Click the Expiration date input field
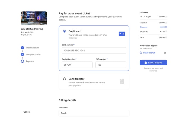Viewport: 188px width, 117px height. (x=77, y=65)
